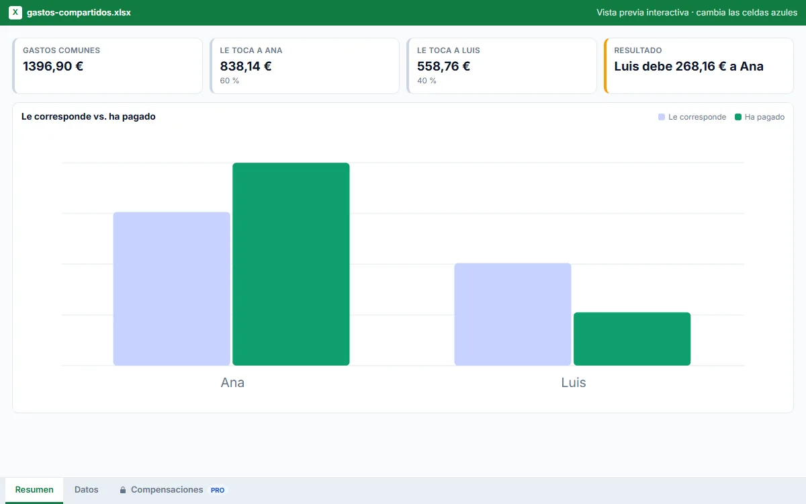The width and height of the screenshot is (806, 504).
Task: Click the RESULTADO card label
Action: click(638, 50)
